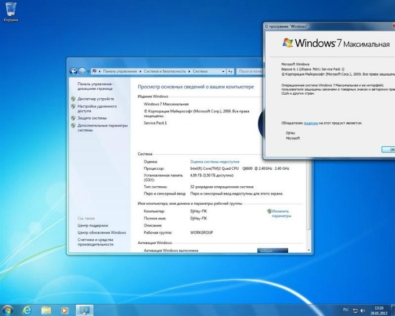
Task: Click the 4,00 ГБ memory value
Action: pyautogui.click(x=212, y=175)
